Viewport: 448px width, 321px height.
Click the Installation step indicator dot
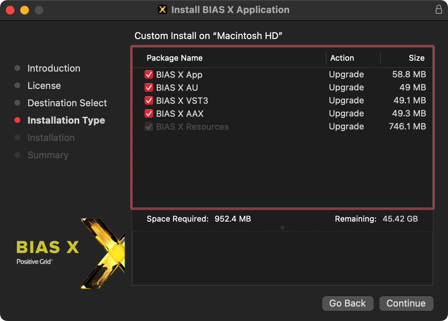tap(17, 137)
